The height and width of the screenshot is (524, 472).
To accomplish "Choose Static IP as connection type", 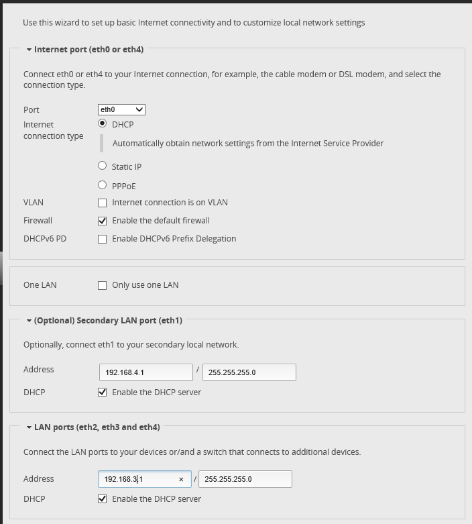I will coord(103,166).
